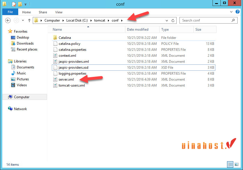The image size is (243, 170).
Task: Click the search magnifier icon
Action: pos(233,20)
